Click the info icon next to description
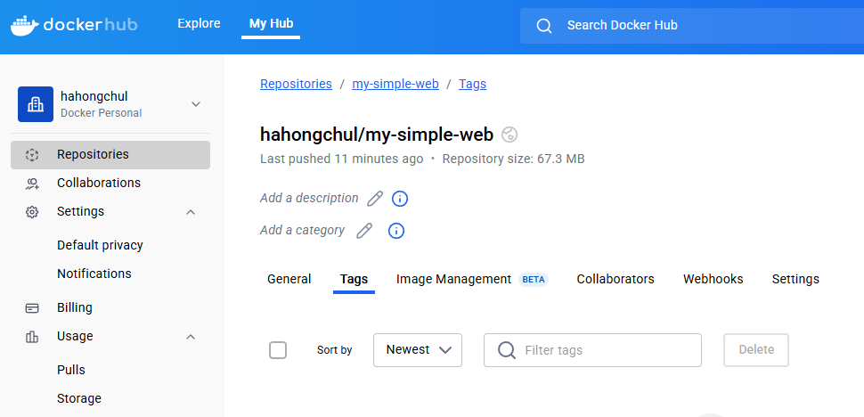864x417 pixels. click(x=400, y=199)
